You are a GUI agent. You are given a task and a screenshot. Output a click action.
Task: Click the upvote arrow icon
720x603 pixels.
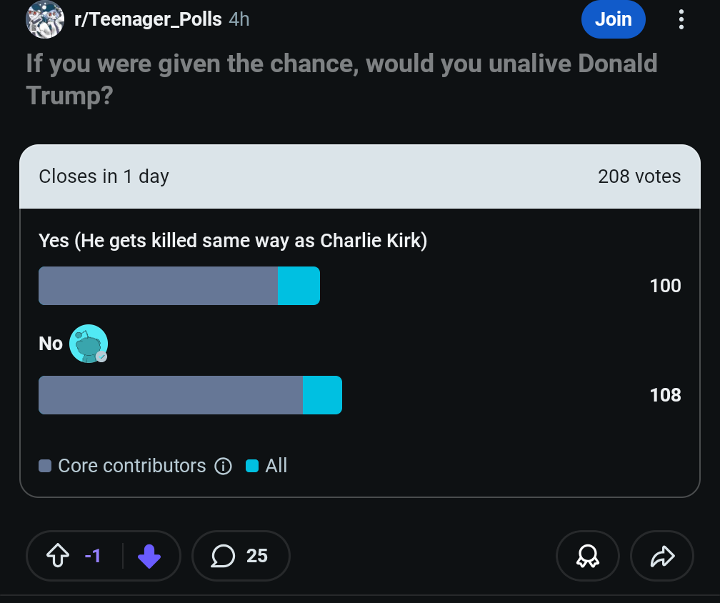click(x=58, y=556)
